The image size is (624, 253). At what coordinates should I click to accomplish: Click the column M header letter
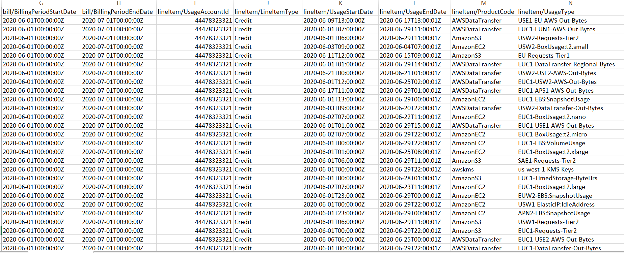[x=483, y=3]
